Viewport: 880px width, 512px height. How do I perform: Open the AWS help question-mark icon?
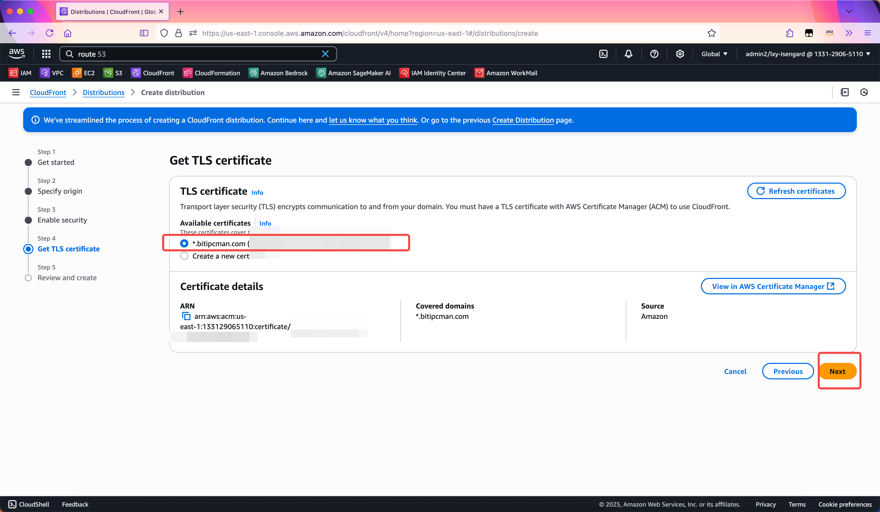[654, 54]
